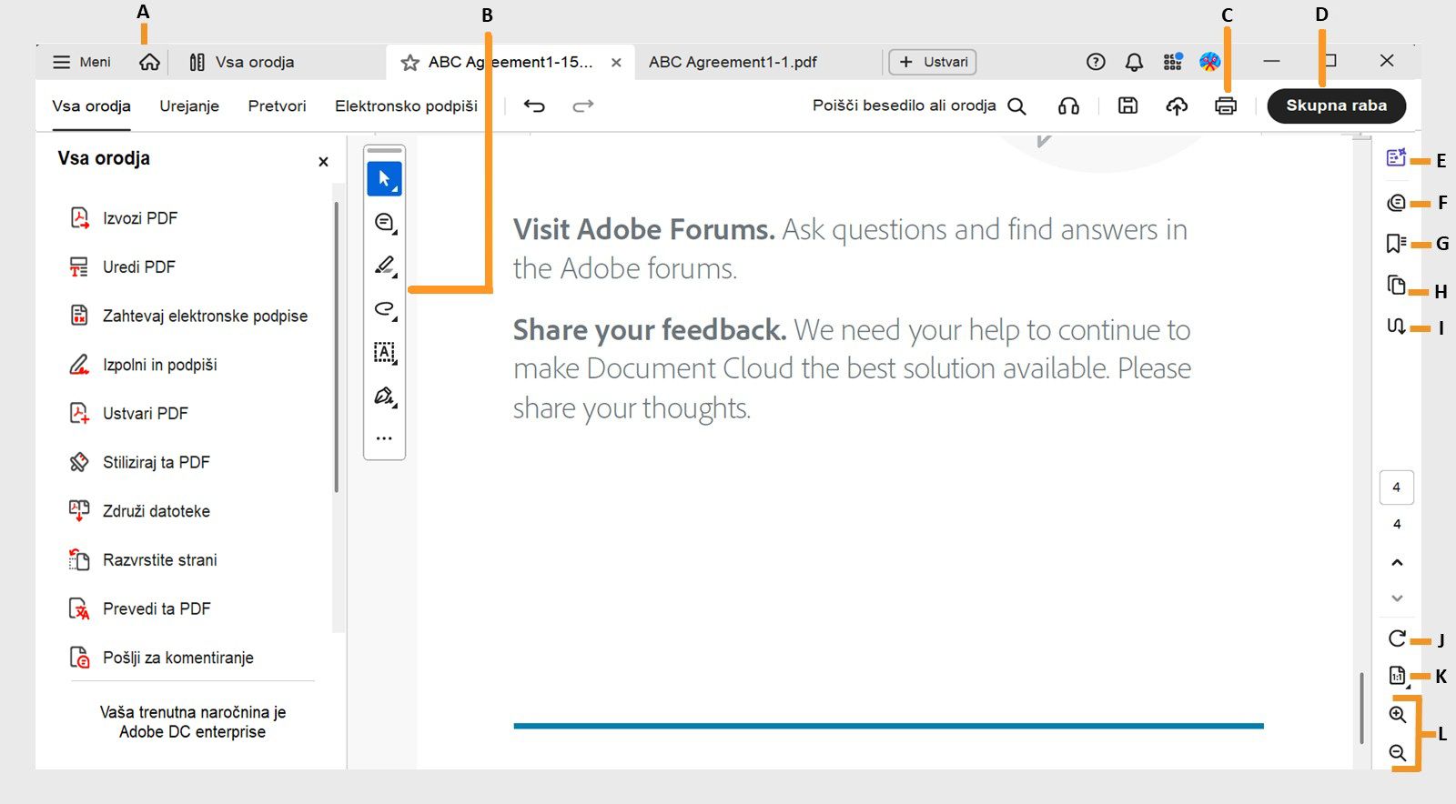Screen dimensions: 1456x804
Task: Open the bookmarks panel icon
Action: (x=1396, y=243)
